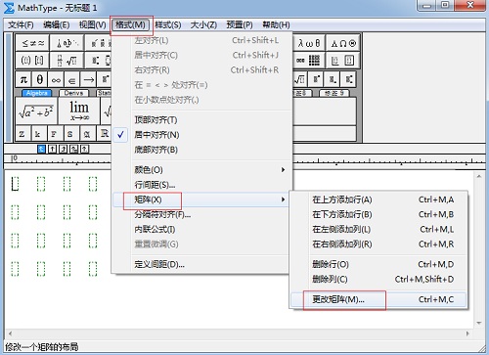
Task: Open the spaces and ellipses palette
Action: tap(67, 43)
